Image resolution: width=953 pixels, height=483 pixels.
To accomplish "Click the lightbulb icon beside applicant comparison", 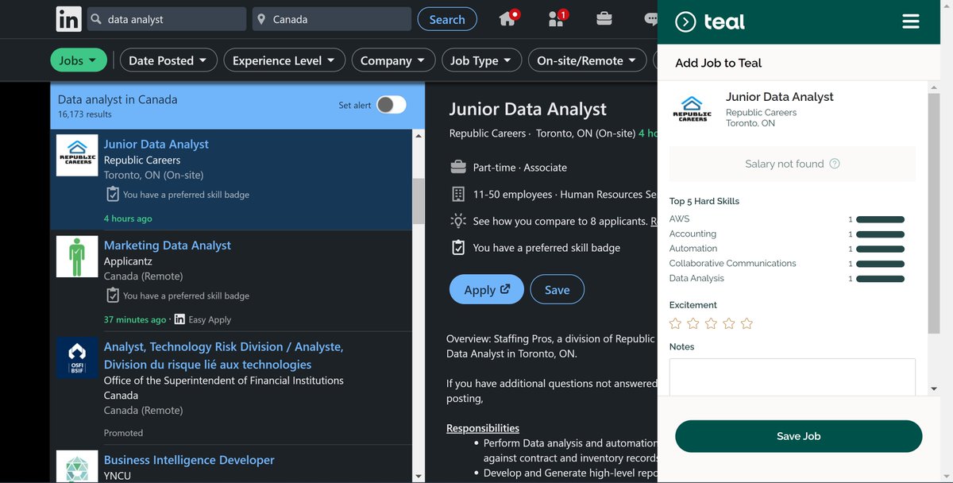I will tap(458, 221).
